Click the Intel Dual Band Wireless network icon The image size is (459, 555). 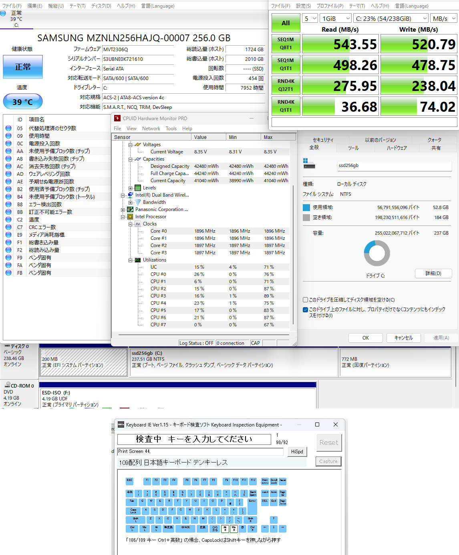[130, 195]
